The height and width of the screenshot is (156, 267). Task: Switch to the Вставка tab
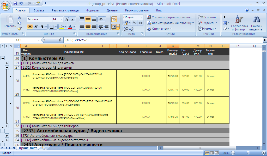(39, 10)
